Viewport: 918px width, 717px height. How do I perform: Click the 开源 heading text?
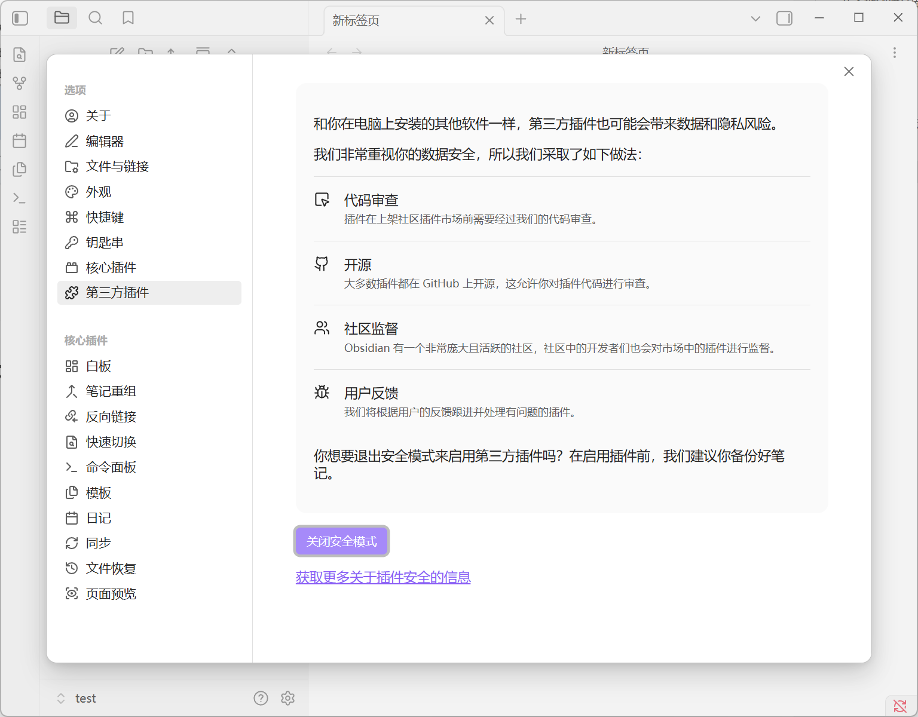coord(358,265)
